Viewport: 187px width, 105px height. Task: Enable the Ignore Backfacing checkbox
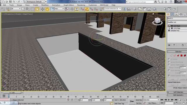click(x=169, y=62)
